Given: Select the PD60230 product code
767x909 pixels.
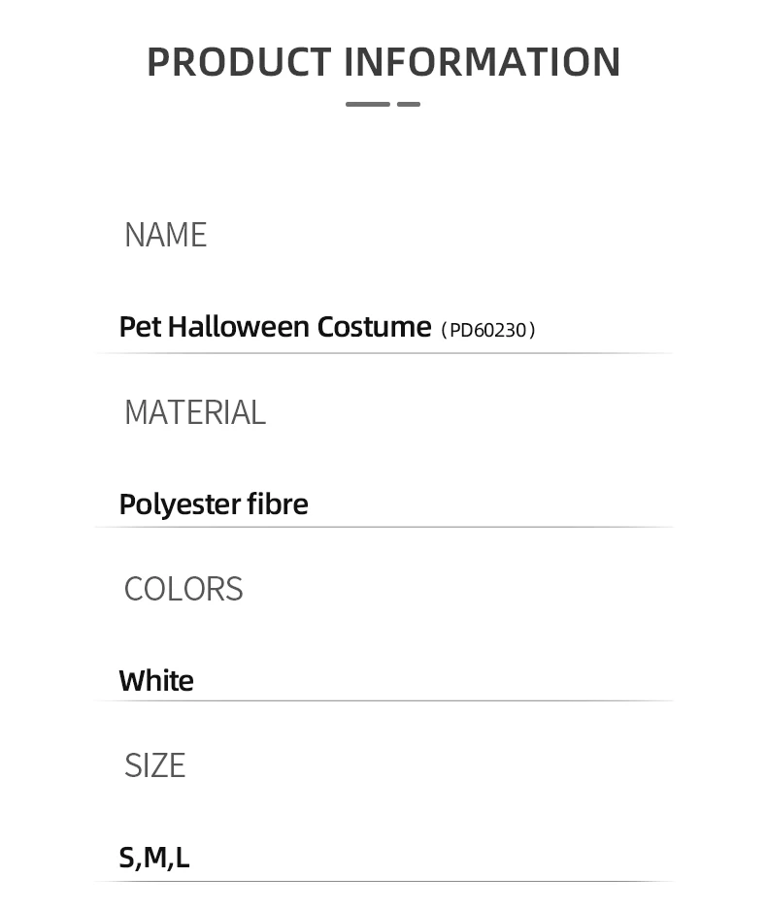Looking at the screenshot, I should [x=487, y=330].
